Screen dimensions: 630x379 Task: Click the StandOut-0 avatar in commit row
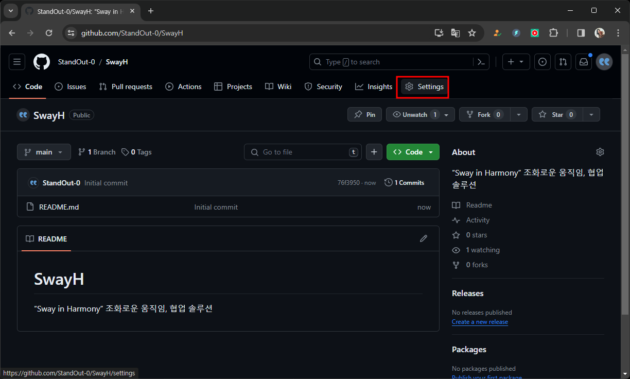(x=33, y=183)
